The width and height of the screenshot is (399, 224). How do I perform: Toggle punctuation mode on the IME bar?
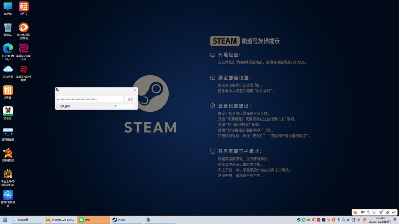tap(368, 212)
